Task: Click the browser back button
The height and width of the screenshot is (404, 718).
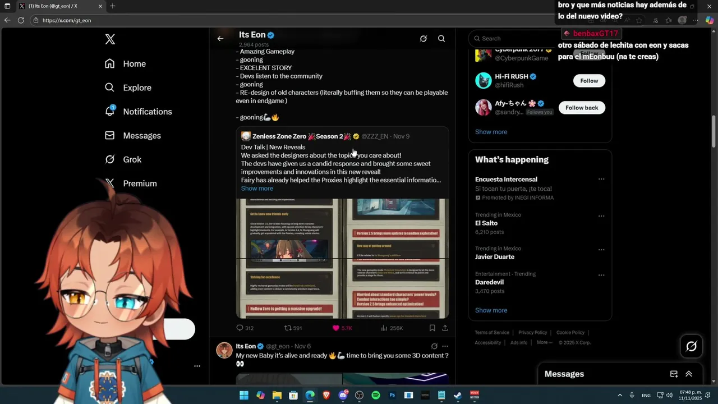Action: click(x=7, y=20)
